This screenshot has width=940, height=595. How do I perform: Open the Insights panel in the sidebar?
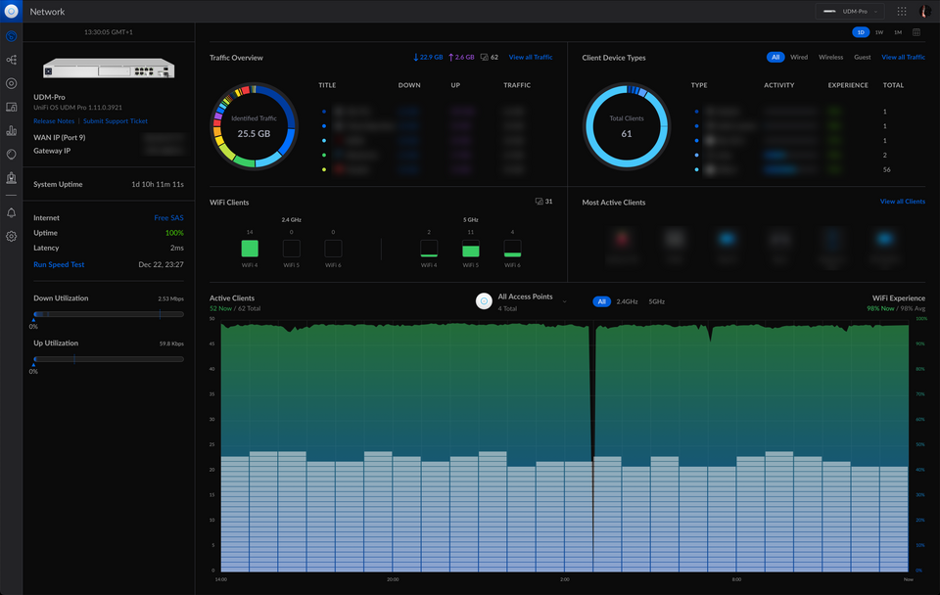coord(11,155)
